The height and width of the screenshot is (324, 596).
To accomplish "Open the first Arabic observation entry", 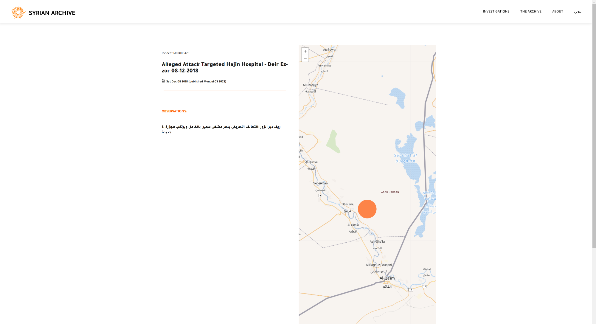I will (221, 129).
